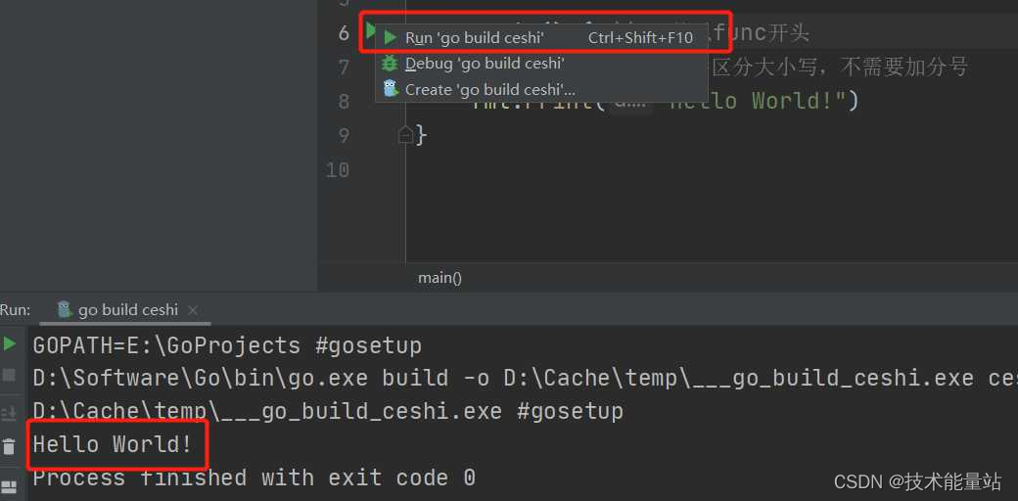Click the GOPATH=E:\GoProjects console line
The width and height of the screenshot is (1018, 501).
pyautogui.click(x=227, y=345)
